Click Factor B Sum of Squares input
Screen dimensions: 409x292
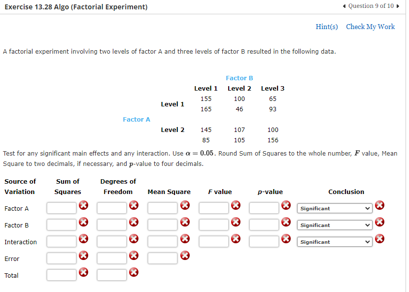tap(62, 225)
